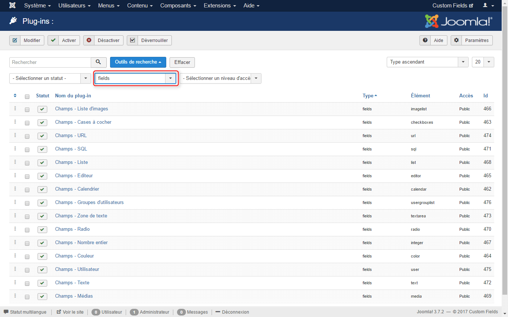
Task: Click the Statut multilangue status bar item
Action: pos(25,312)
